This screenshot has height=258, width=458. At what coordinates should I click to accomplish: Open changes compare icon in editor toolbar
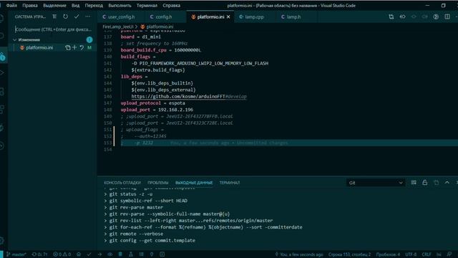click(x=391, y=17)
